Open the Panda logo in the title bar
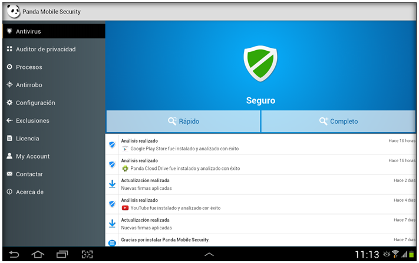 [14, 11]
